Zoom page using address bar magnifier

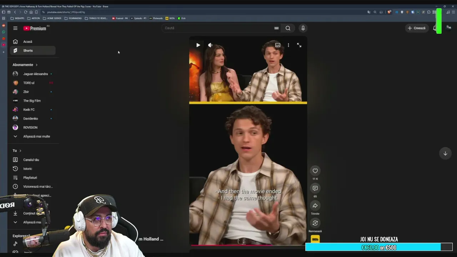tap(375, 12)
